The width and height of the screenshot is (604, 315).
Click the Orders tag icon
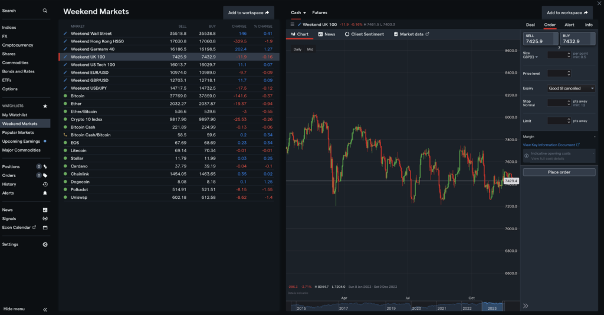click(x=45, y=175)
